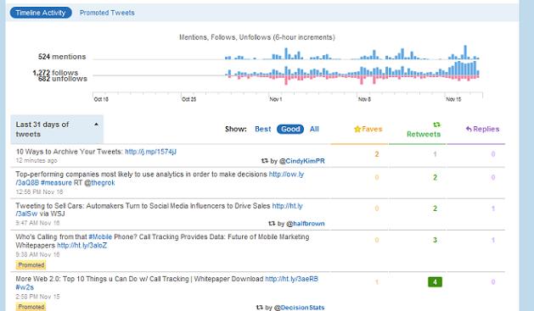Select the Good tweets filter
The height and width of the screenshot is (311, 534).
click(x=290, y=129)
